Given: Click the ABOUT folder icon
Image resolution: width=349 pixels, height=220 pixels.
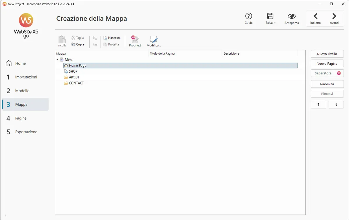Looking at the screenshot, I should [66, 77].
